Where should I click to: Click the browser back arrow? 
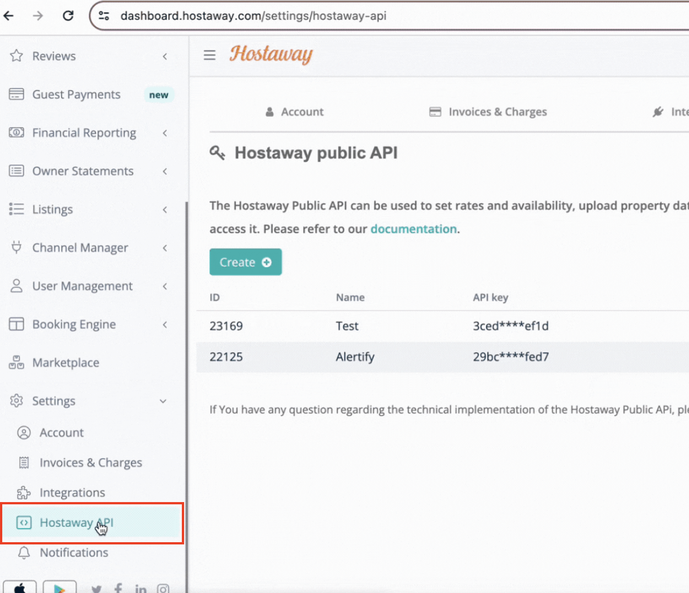click(x=9, y=16)
